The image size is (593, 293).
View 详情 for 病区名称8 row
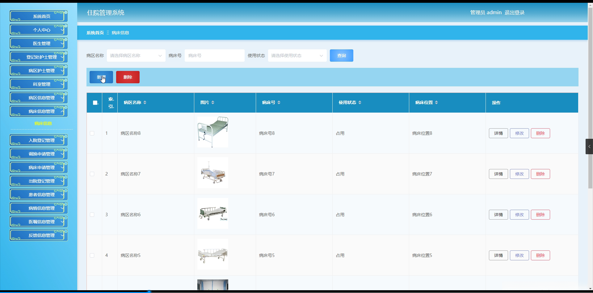point(498,133)
